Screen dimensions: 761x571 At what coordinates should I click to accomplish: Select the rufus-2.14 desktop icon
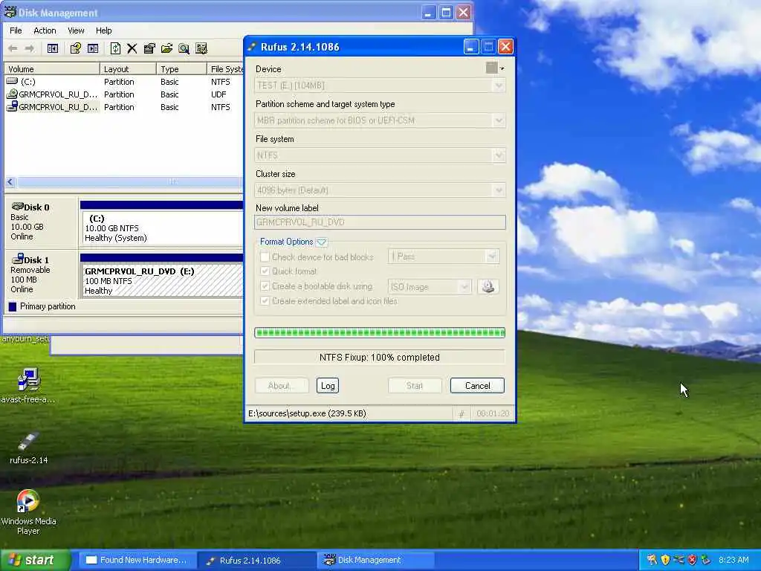(x=29, y=448)
